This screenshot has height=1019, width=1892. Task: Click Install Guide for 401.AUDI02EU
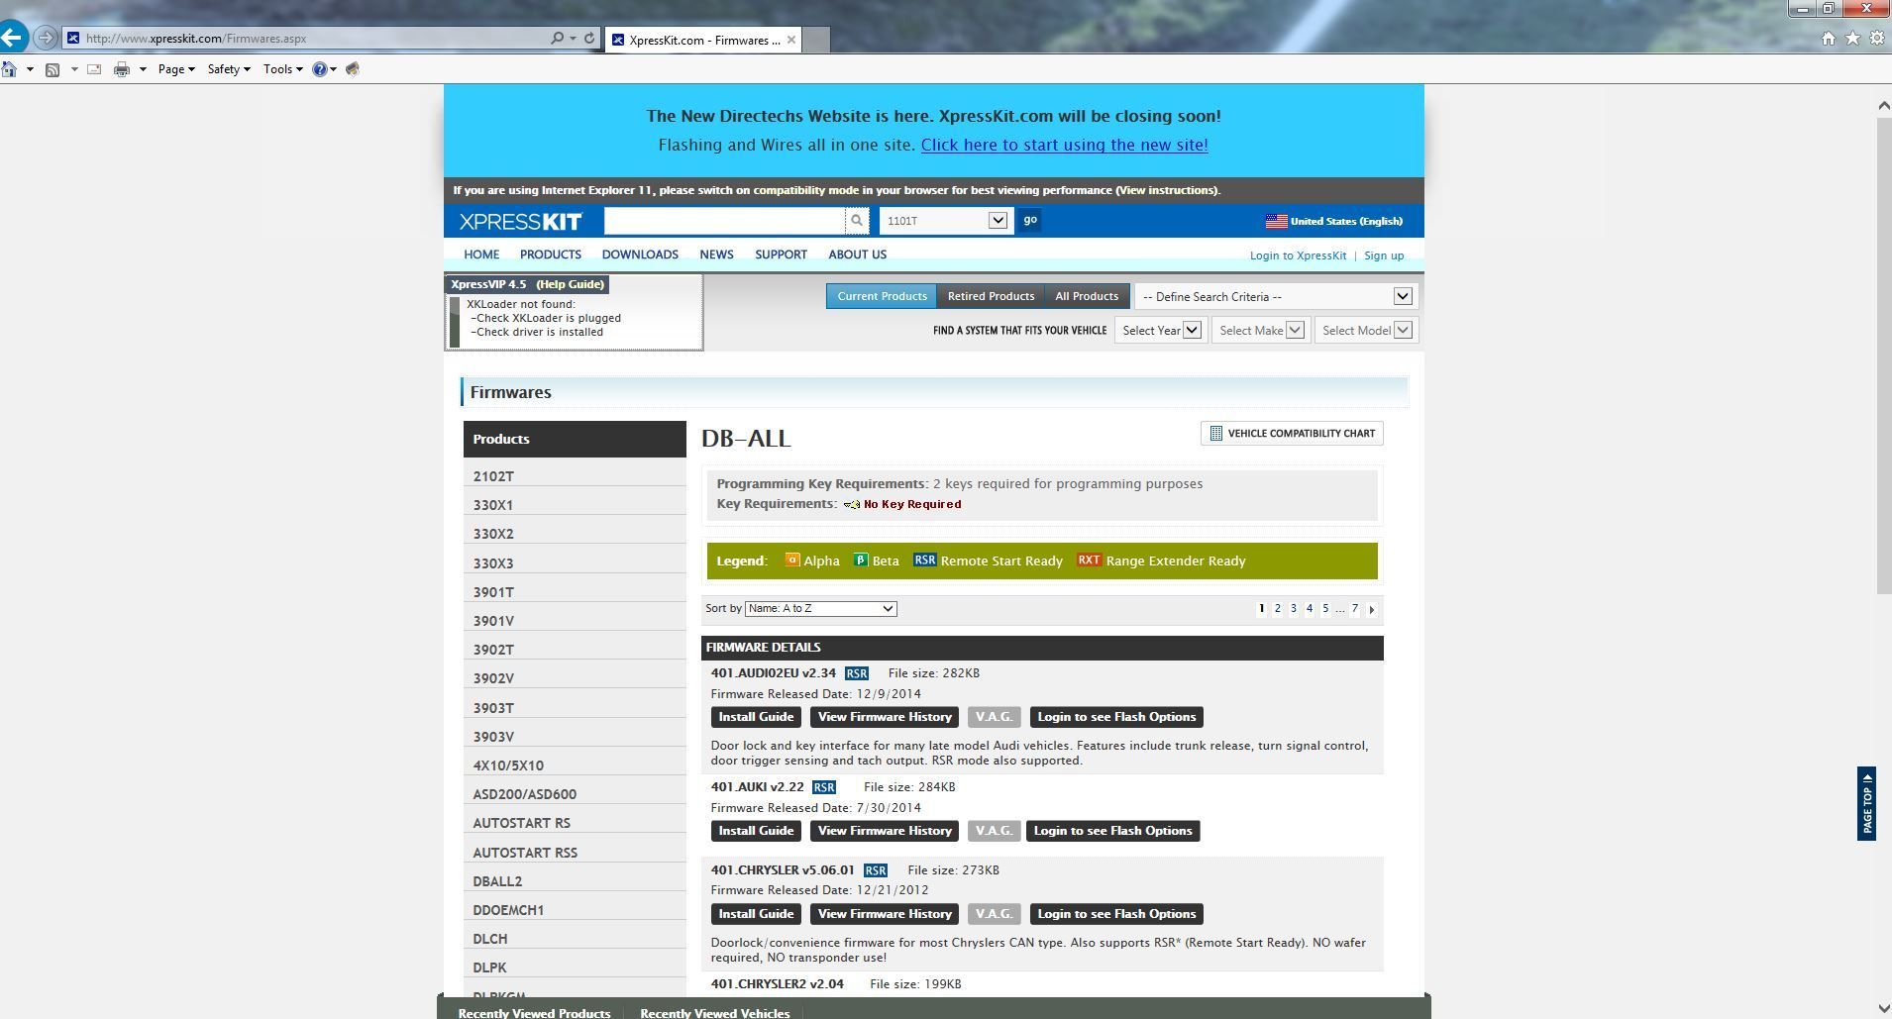tap(756, 717)
